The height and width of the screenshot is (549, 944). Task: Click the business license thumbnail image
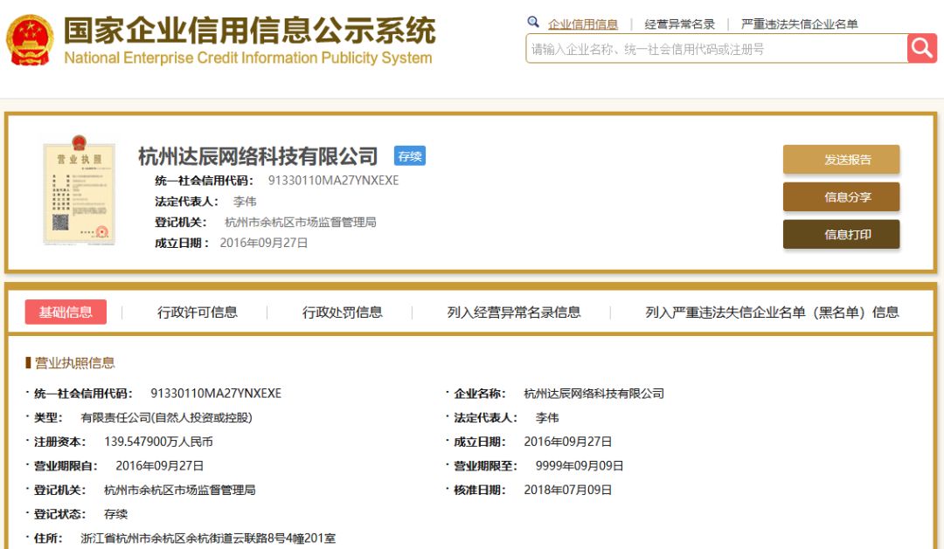80,192
